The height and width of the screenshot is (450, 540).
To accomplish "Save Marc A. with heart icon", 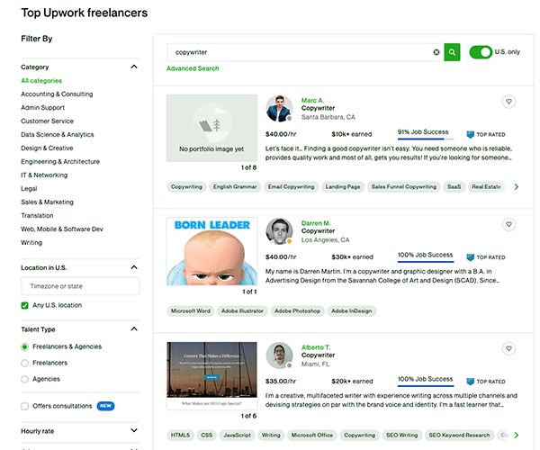I will pyautogui.click(x=508, y=102).
